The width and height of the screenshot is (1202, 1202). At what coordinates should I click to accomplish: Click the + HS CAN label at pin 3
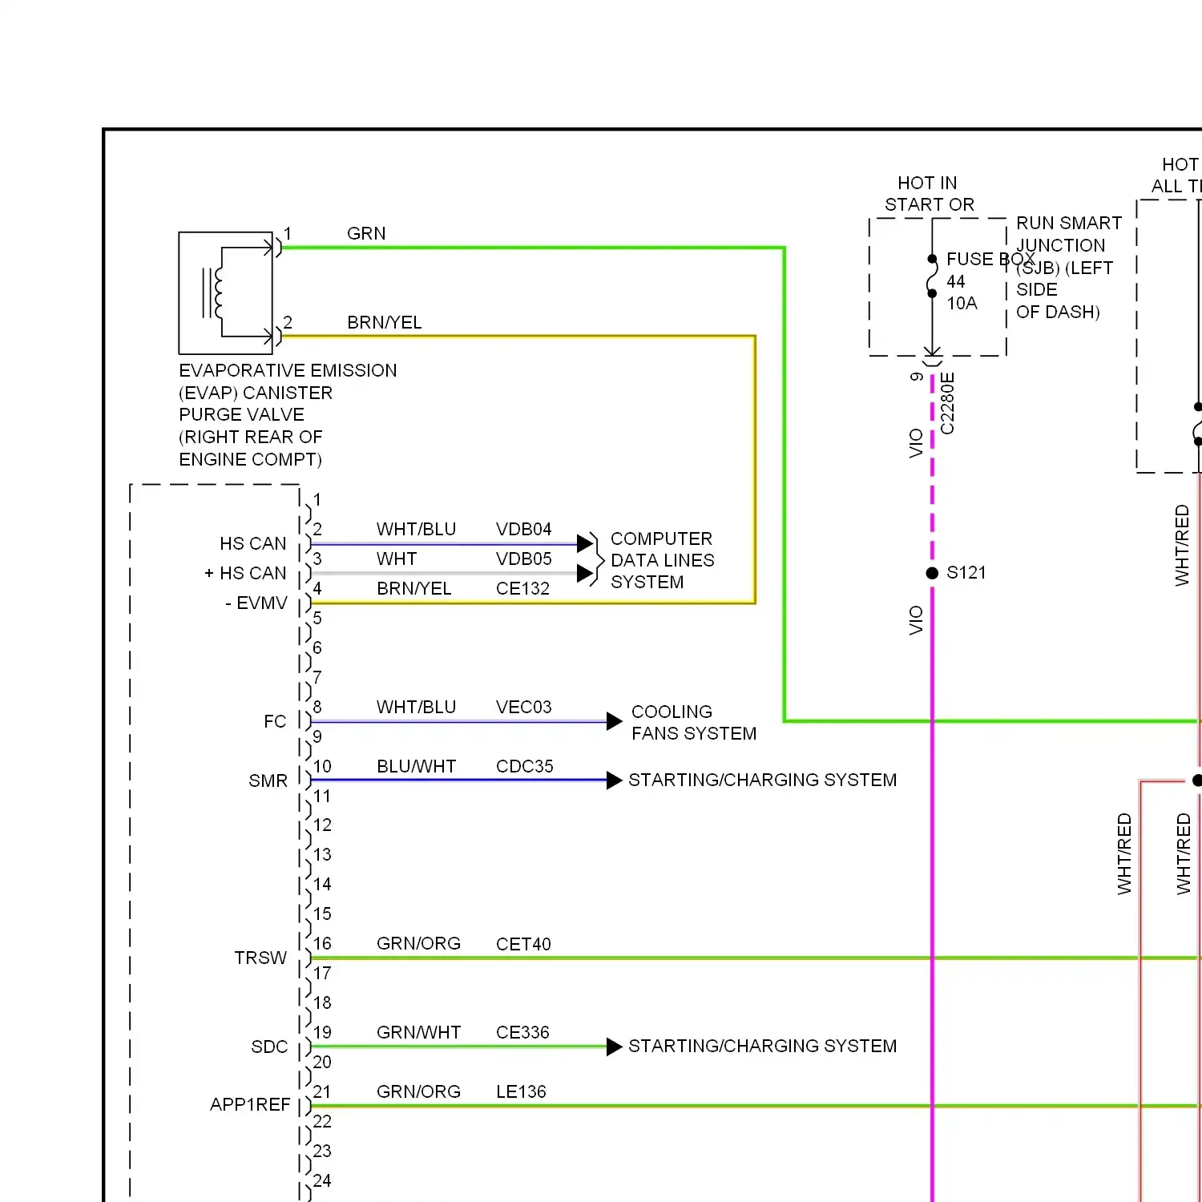coord(245,574)
